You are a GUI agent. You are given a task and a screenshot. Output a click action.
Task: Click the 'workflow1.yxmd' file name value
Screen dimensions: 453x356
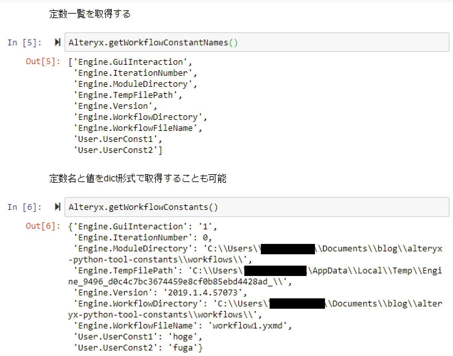[x=247, y=326]
